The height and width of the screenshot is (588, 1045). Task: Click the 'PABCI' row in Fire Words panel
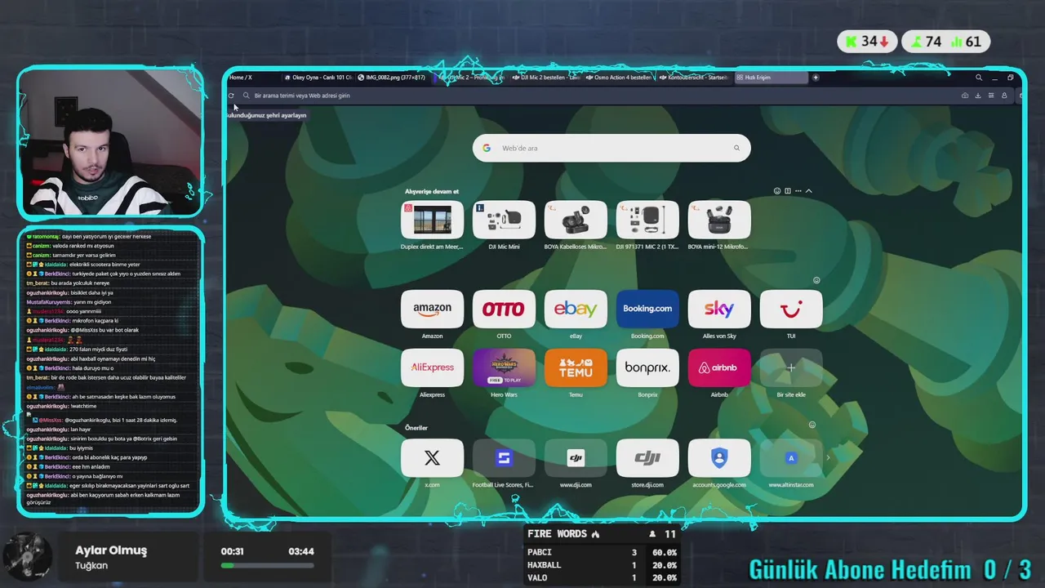[602, 552]
